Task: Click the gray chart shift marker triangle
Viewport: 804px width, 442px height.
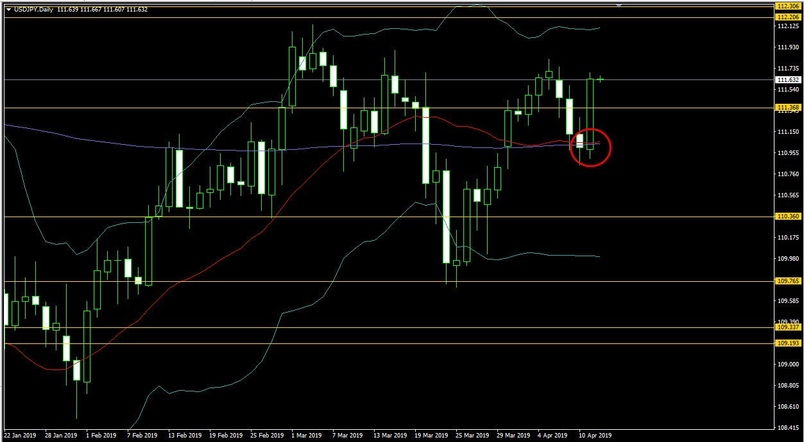Action: coord(619,5)
